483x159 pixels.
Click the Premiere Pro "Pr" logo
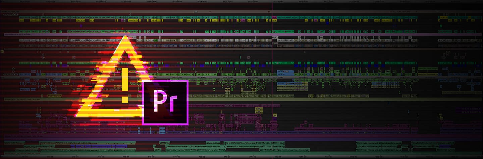click(x=165, y=103)
